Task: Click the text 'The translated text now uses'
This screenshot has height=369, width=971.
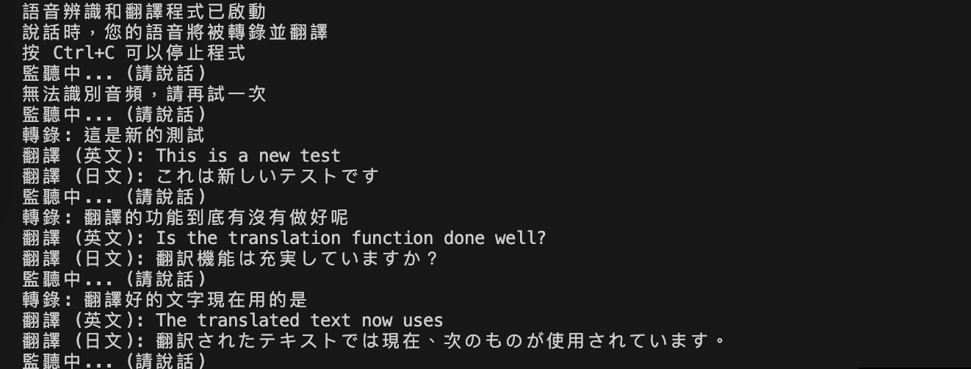Action: [300, 320]
